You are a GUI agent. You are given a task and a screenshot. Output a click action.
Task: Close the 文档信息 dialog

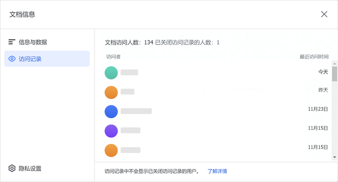click(324, 14)
